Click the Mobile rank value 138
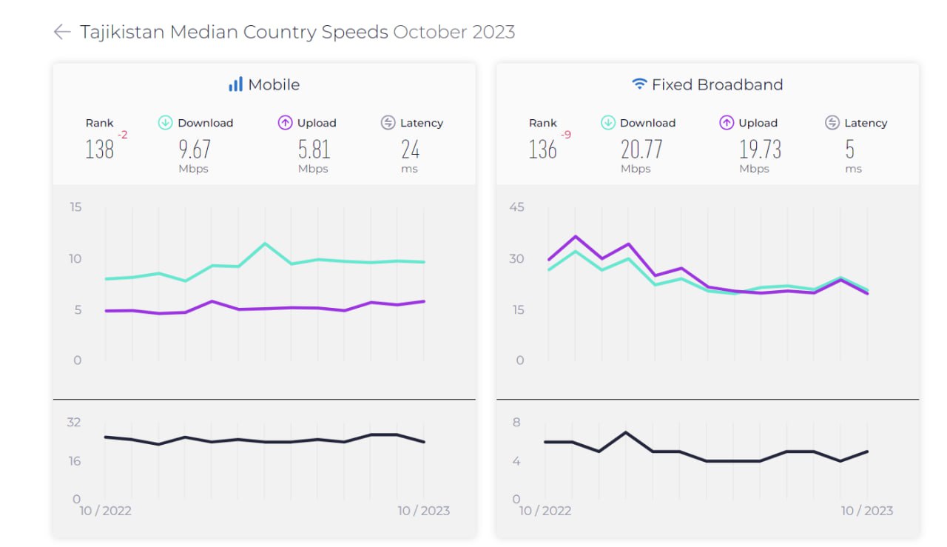The height and width of the screenshot is (547, 947). [100, 150]
